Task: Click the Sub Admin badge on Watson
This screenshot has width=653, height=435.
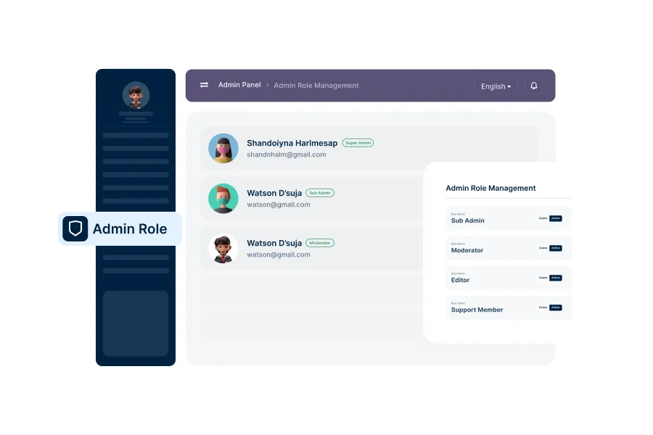Action: click(320, 193)
